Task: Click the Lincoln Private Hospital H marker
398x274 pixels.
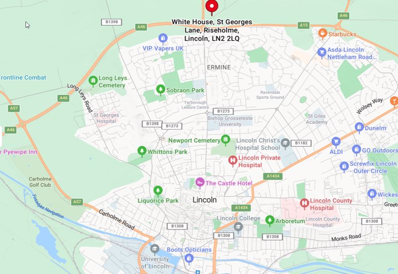Action: coord(233,161)
